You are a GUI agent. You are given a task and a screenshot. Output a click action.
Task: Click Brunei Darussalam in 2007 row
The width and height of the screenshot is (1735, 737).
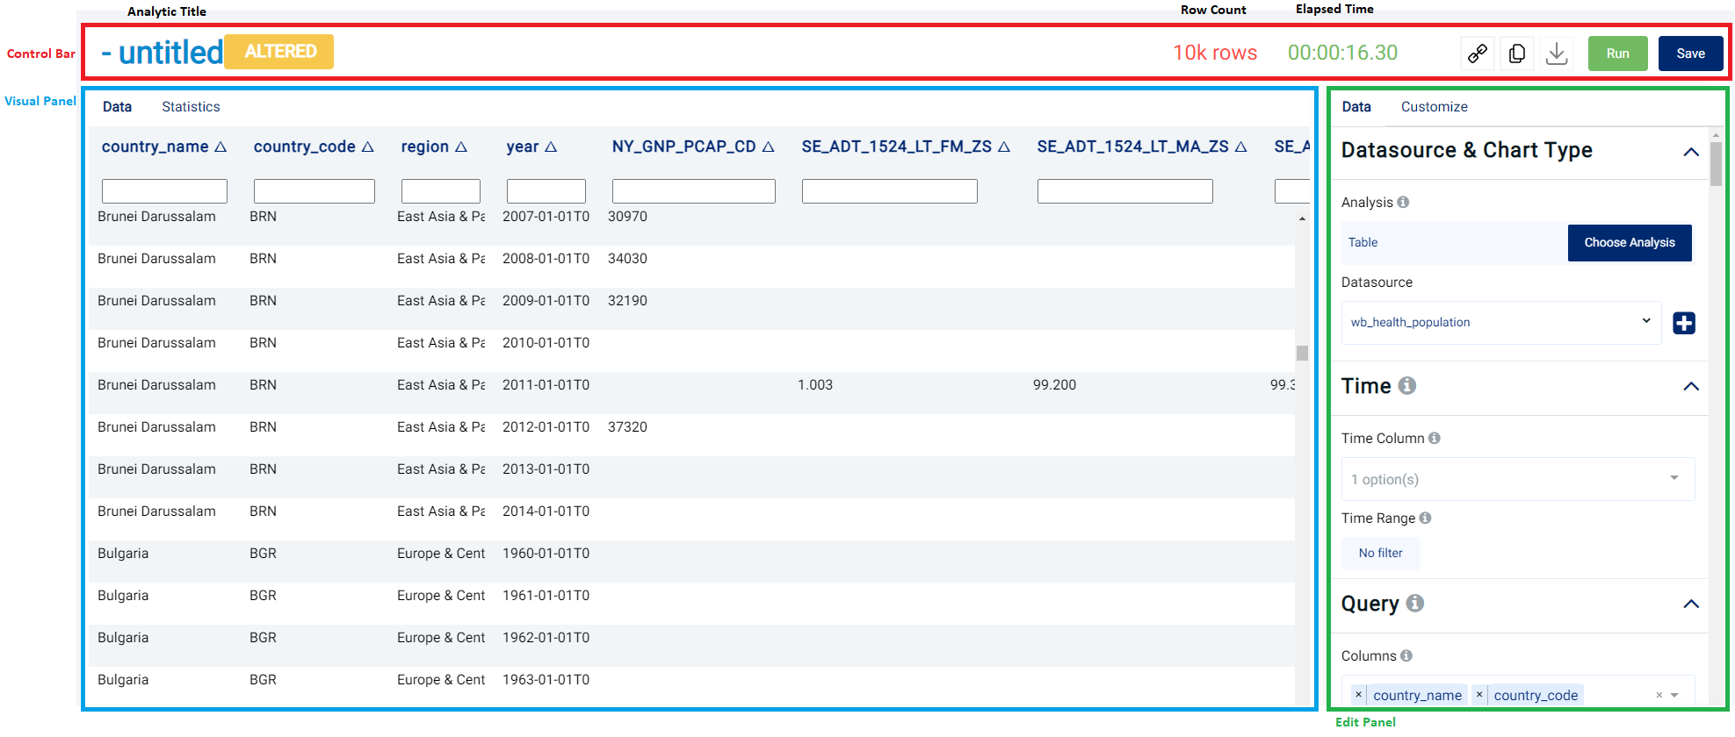pos(156,216)
